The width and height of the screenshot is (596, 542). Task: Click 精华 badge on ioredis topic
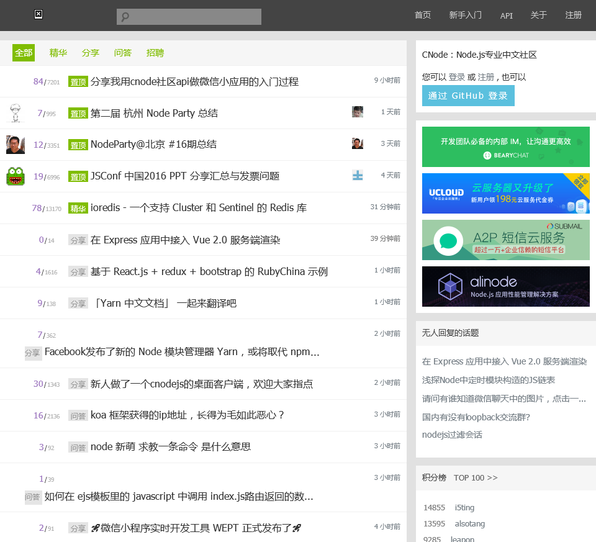point(78,208)
